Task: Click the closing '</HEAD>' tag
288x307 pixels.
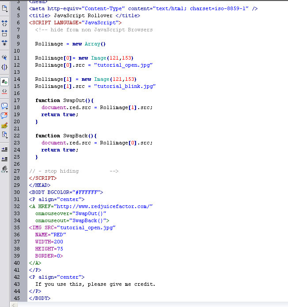Action: tap(40, 185)
